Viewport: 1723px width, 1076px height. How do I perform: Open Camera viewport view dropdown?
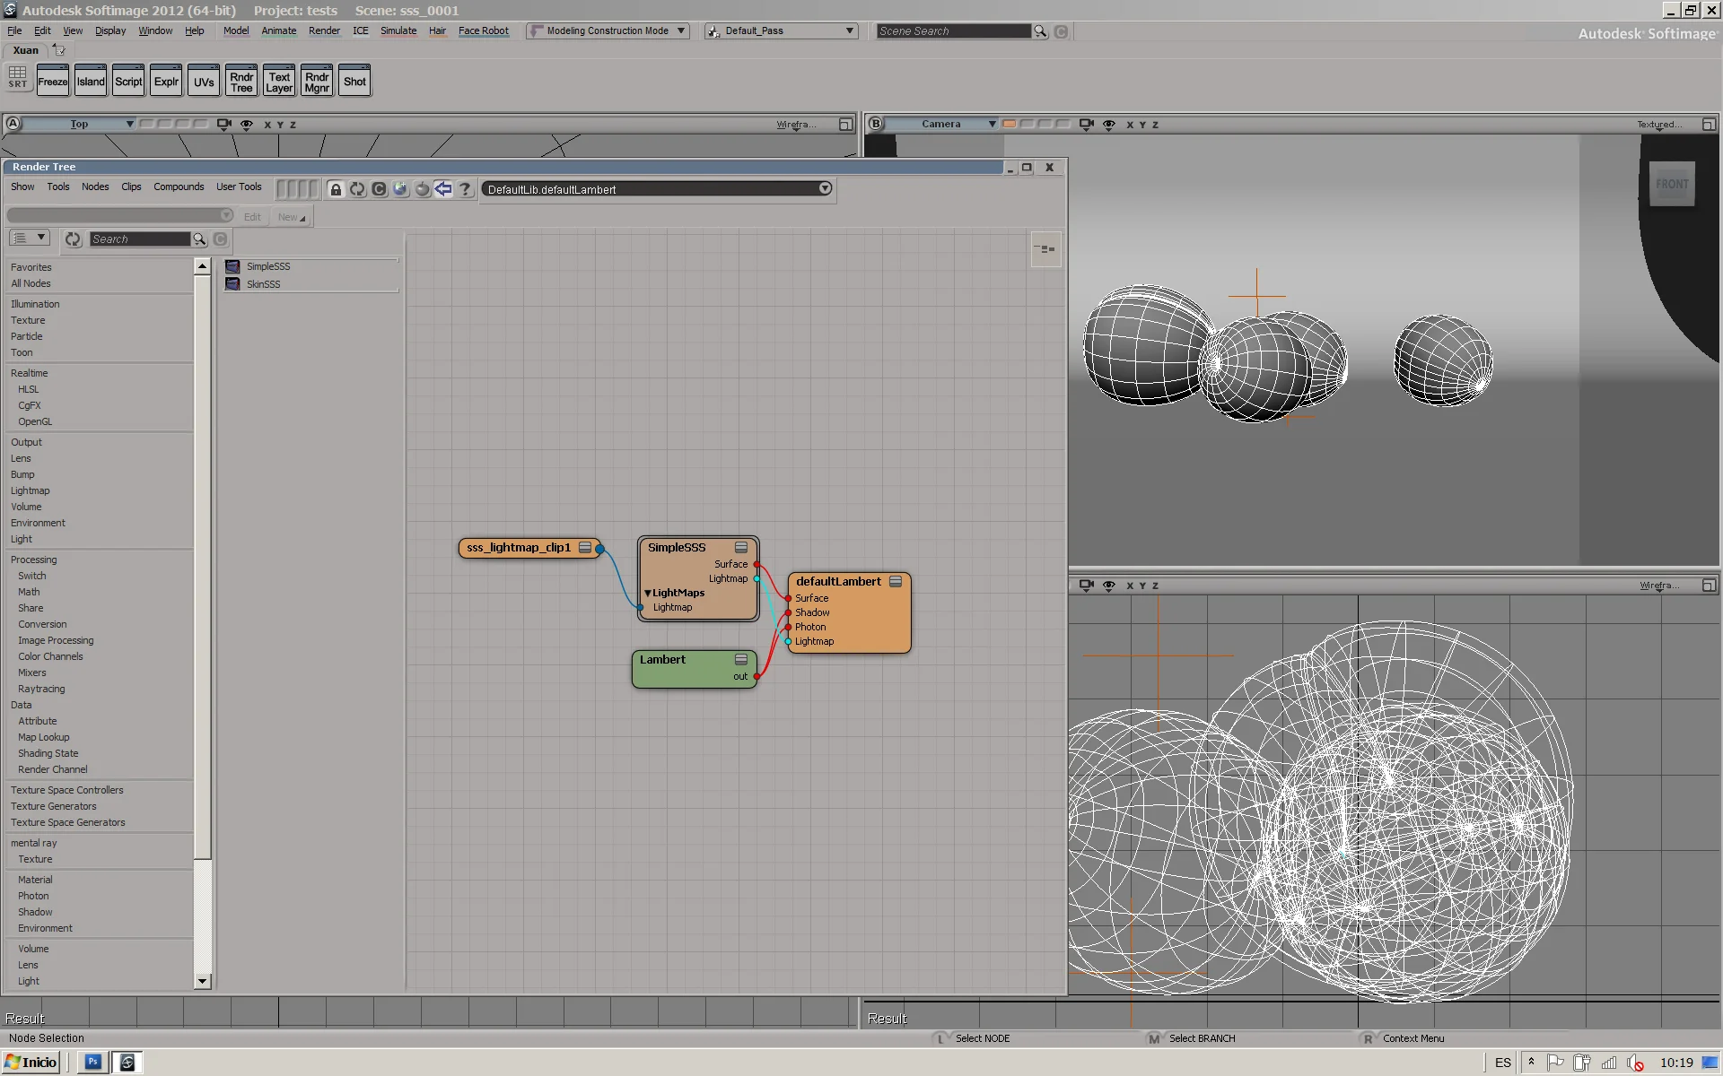(941, 124)
